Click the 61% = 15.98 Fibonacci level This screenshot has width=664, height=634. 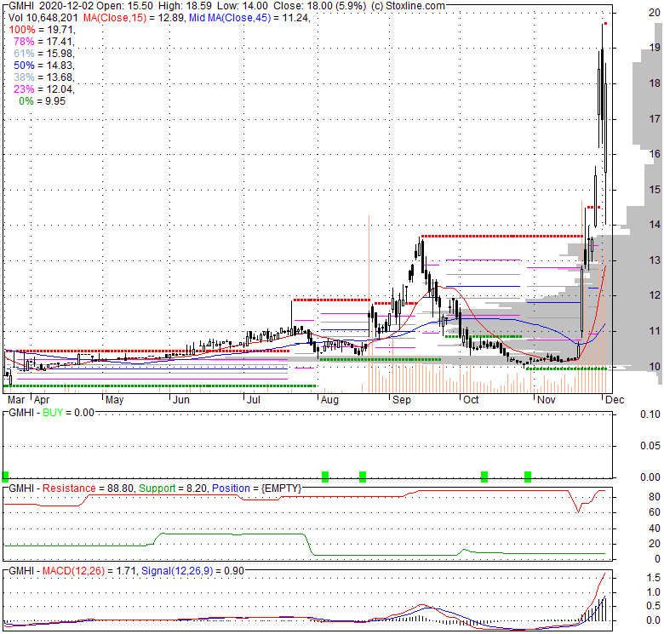[44, 54]
